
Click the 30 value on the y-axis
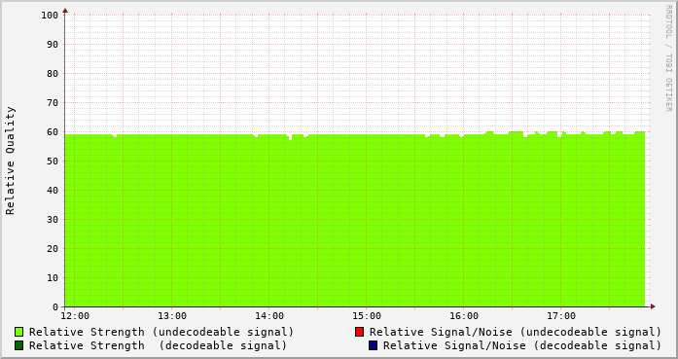click(x=53, y=220)
